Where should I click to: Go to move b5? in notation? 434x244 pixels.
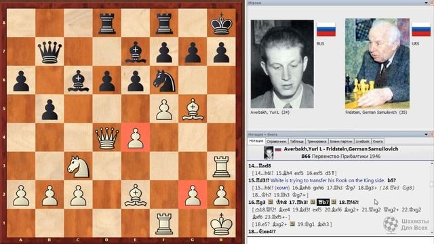392,180
